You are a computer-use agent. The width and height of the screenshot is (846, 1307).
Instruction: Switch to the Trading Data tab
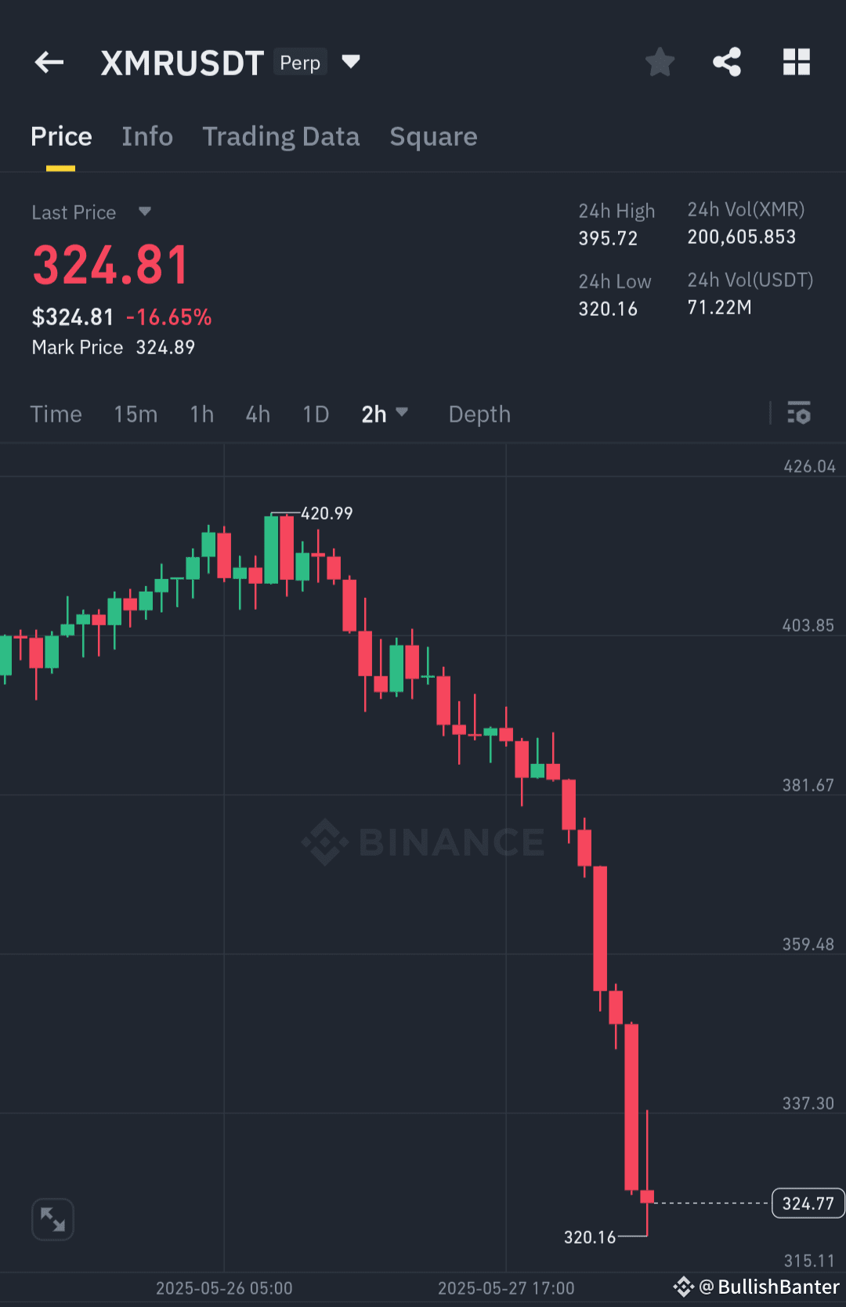pyautogui.click(x=281, y=136)
